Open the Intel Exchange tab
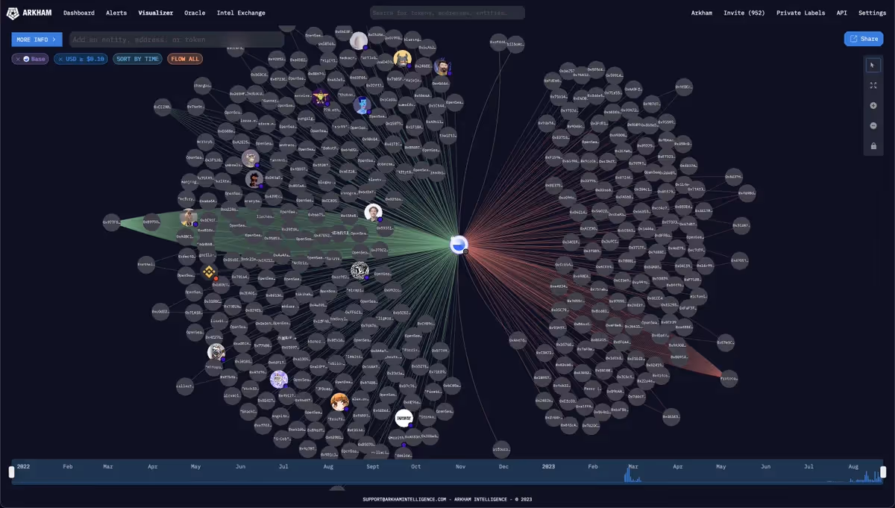The width and height of the screenshot is (895, 508). [x=241, y=13]
